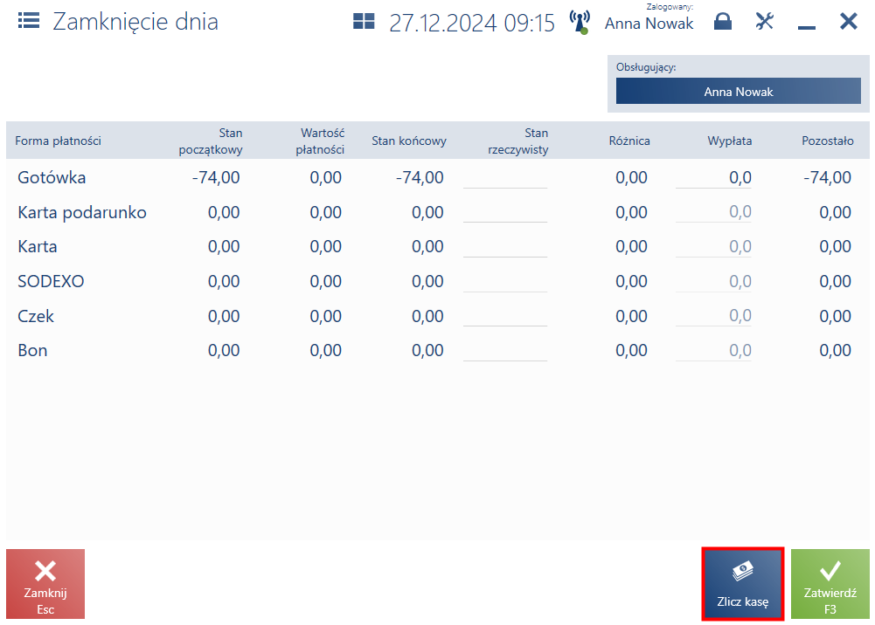
Task: Click Gotówka Stan rzeczywisty input field
Action: coord(505,178)
